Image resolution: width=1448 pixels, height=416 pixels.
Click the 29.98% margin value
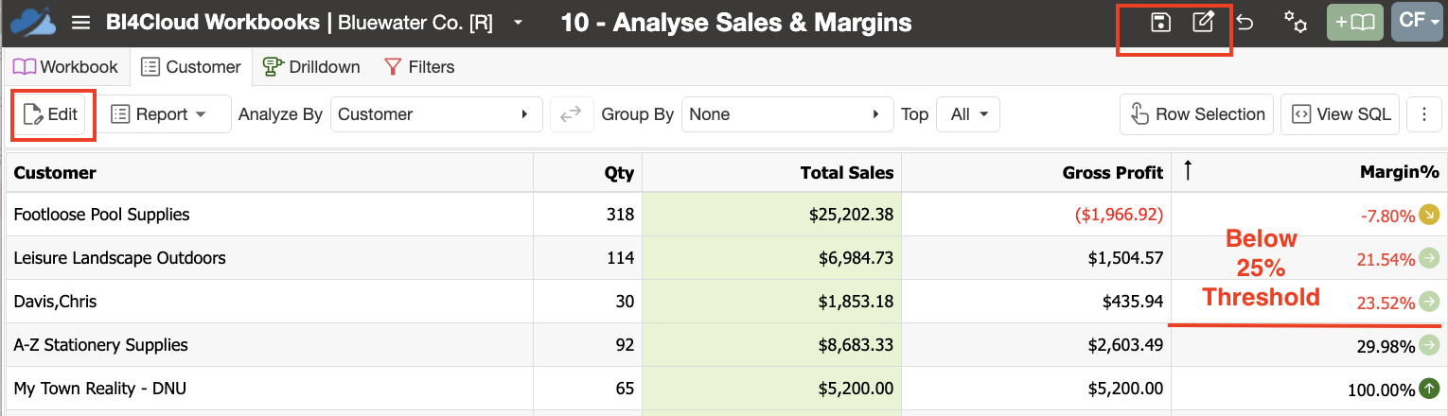(1386, 346)
